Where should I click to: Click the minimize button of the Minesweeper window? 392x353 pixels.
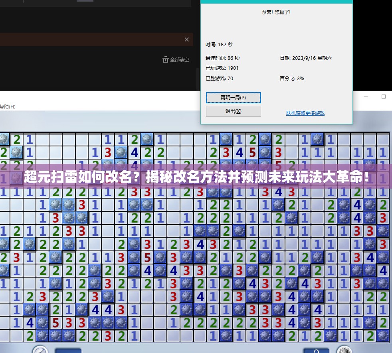365,96
